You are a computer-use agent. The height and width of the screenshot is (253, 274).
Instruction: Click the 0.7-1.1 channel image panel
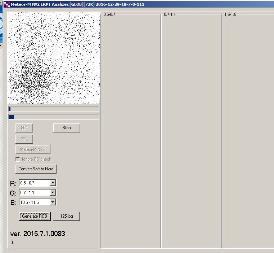click(x=191, y=131)
